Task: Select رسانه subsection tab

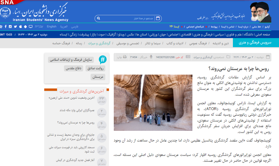Action: point(79,43)
